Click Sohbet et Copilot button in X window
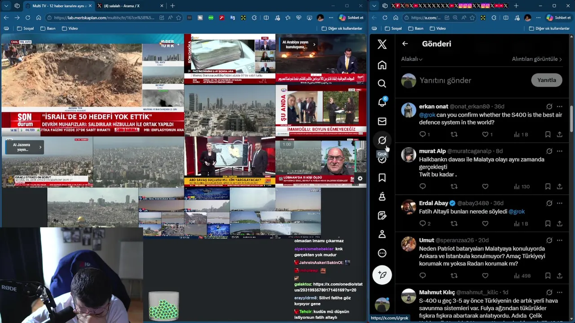 coord(558,17)
